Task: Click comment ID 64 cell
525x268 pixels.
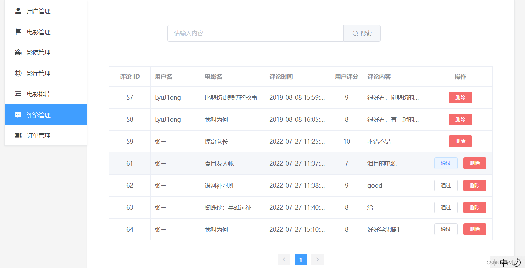Action: 130,229
